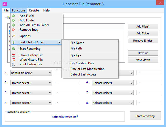Select Print History File menu entry

coord(37,64)
